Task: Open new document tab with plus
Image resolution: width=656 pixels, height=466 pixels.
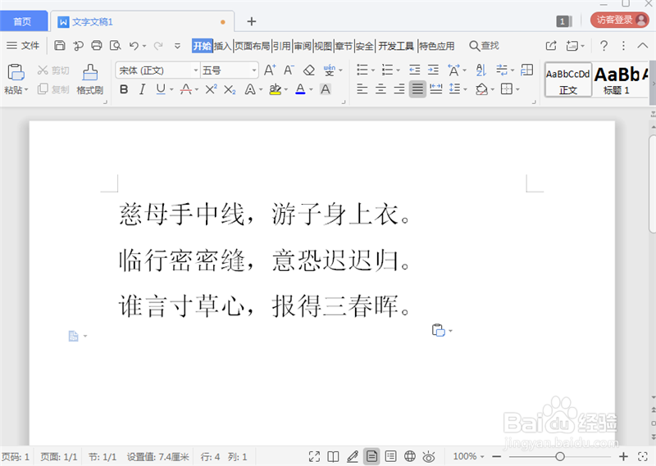Action: click(x=252, y=21)
